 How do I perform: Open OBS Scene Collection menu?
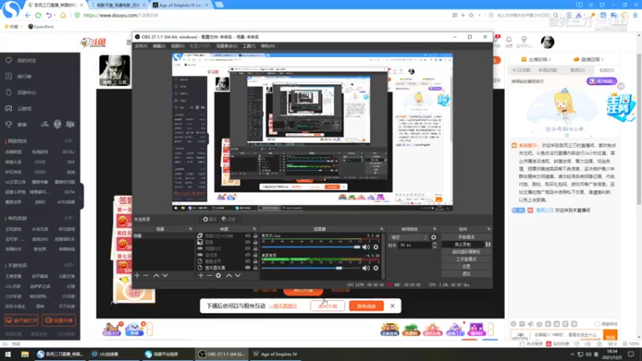click(x=226, y=47)
